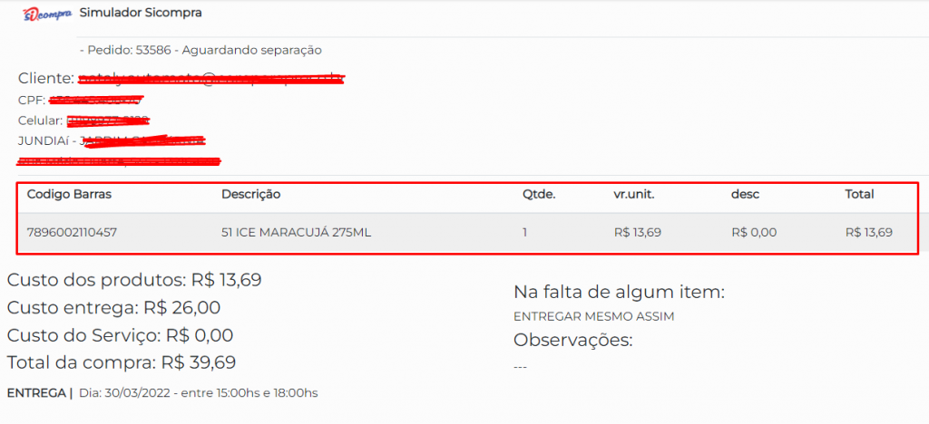929x424 pixels.
Task: Click the Custo do Serviço line
Action: 120,335
